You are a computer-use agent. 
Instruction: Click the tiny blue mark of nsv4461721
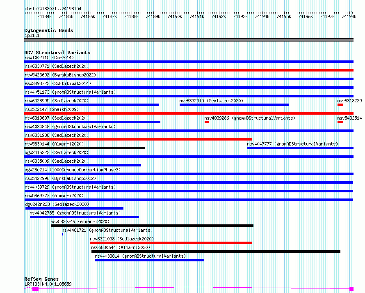pyautogui.click(x=62, y=234)
